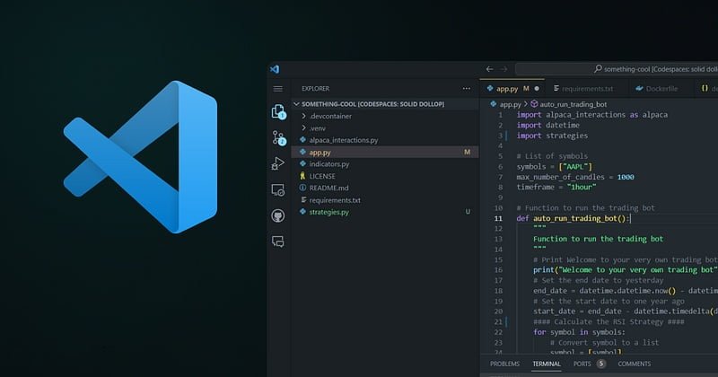This screenshot has width=718, height=377.
Task: Open README.md file
Action: tap(385, 188)
